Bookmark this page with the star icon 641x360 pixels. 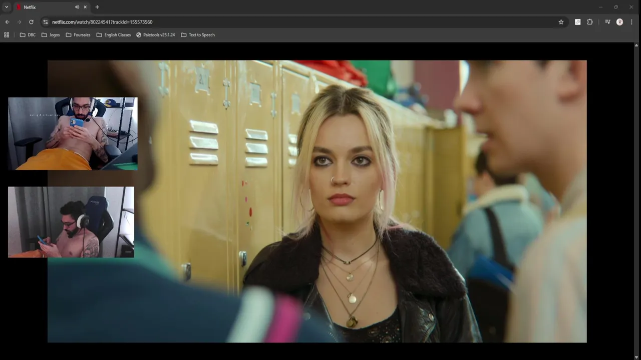[x=561, y=22]
